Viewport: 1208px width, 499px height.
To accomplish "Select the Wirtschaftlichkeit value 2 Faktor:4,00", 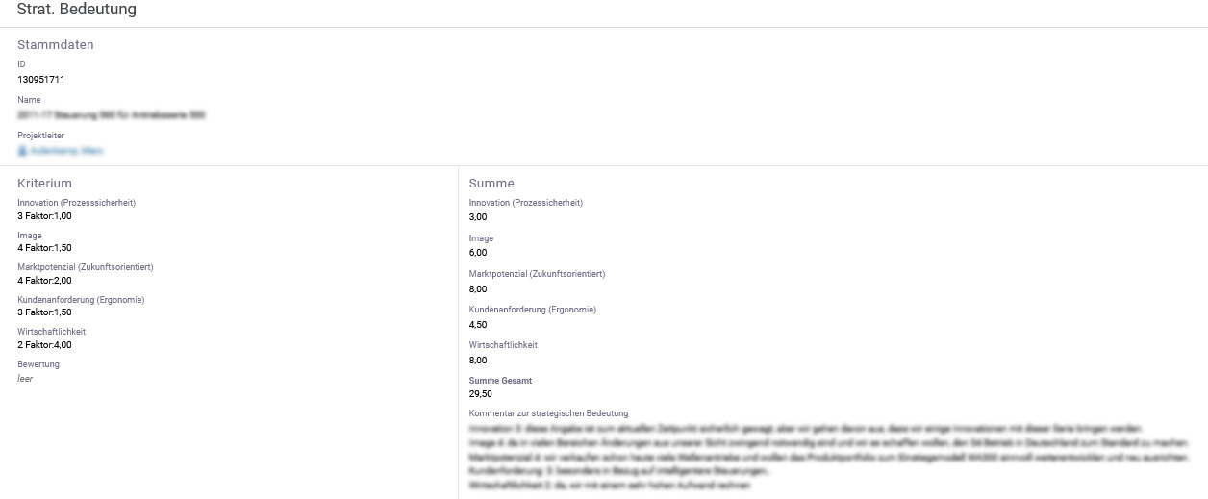I will click(44, 345).
